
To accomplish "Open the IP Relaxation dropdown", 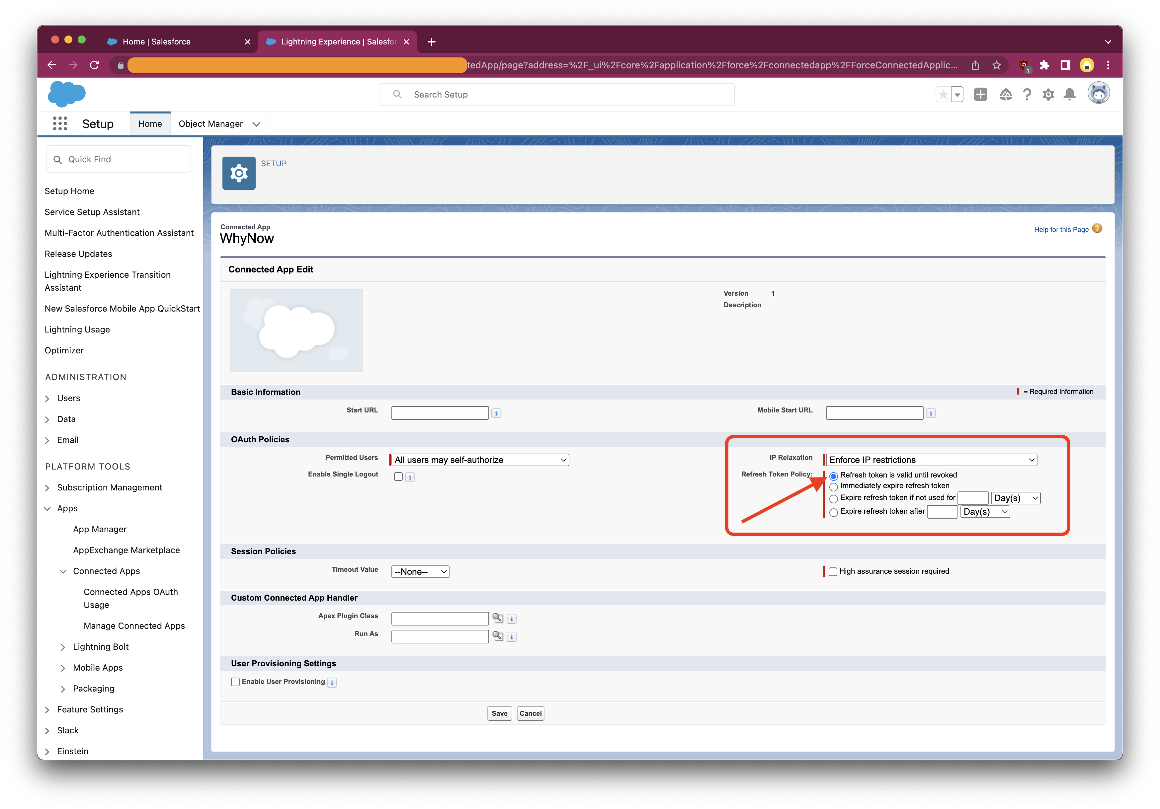I will 932,460.
